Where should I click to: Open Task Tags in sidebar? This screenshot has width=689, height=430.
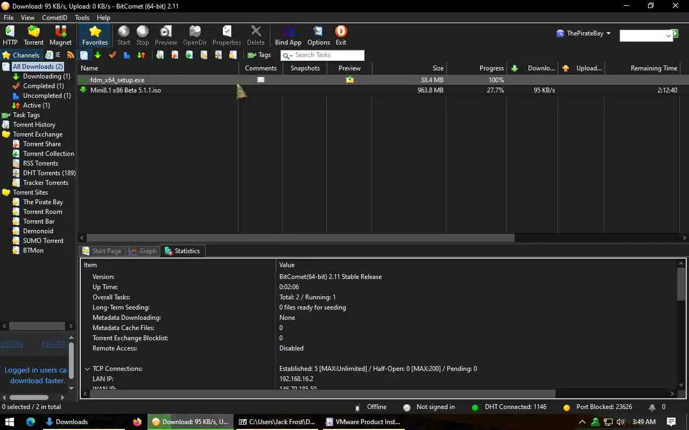point(26,115)
